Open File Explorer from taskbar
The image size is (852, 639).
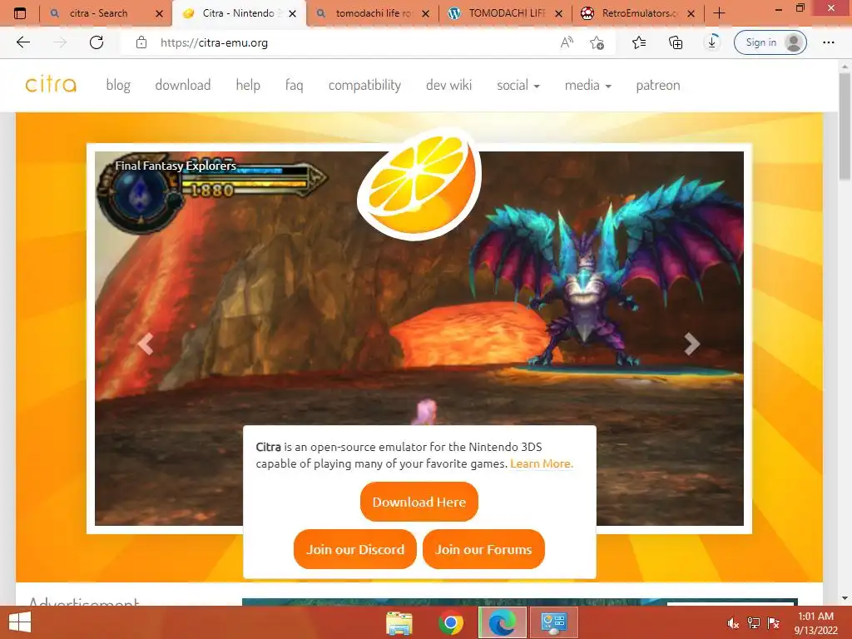[399, 622]
